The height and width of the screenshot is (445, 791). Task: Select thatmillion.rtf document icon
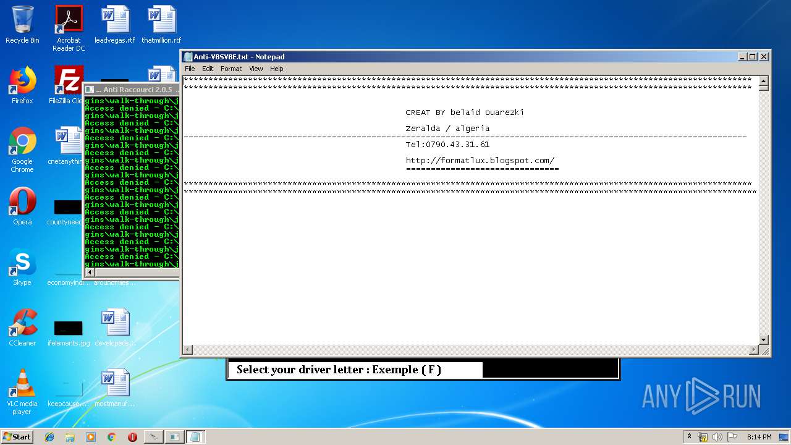161,25
